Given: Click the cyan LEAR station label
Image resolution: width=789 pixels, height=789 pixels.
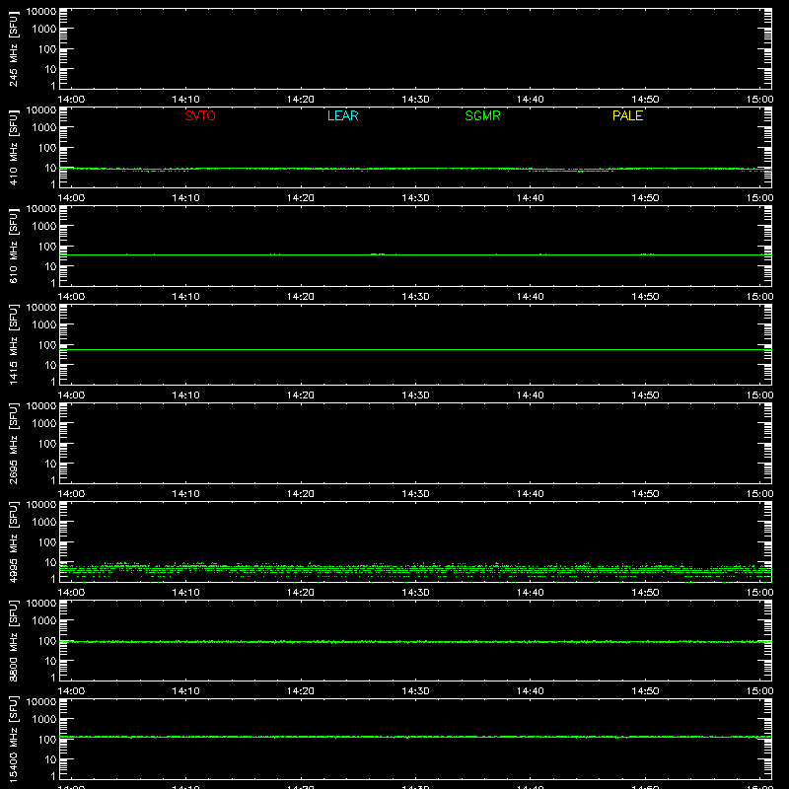Looking at the screenshot, I should (342, 115).
